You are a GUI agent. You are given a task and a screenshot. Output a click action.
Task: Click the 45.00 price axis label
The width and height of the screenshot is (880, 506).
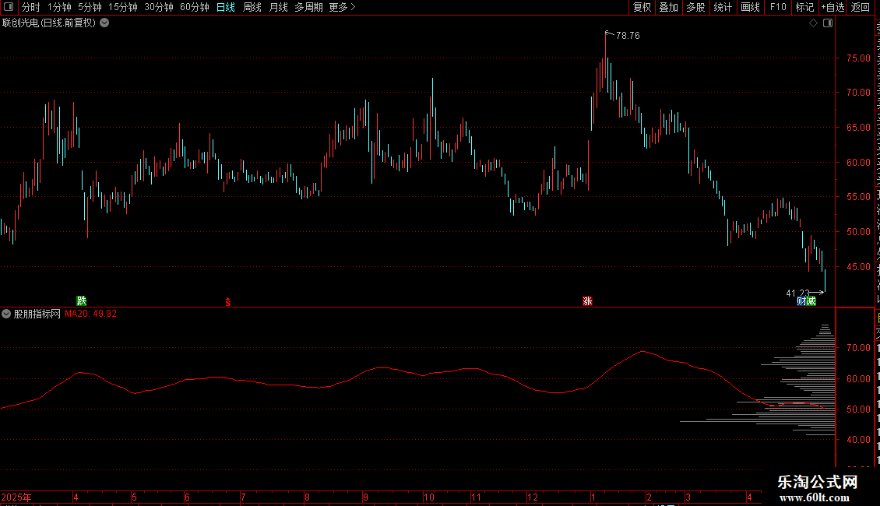pos(859,267)
